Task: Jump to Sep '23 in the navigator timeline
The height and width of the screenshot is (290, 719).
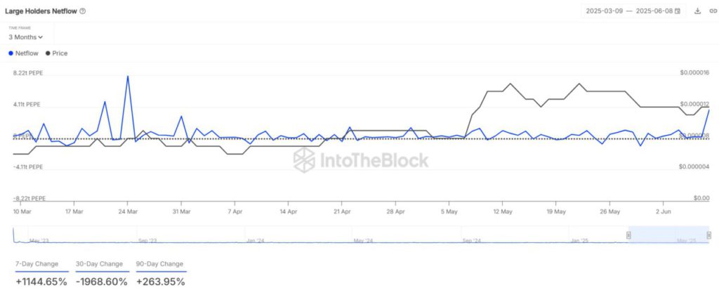Action: (147, 240)
